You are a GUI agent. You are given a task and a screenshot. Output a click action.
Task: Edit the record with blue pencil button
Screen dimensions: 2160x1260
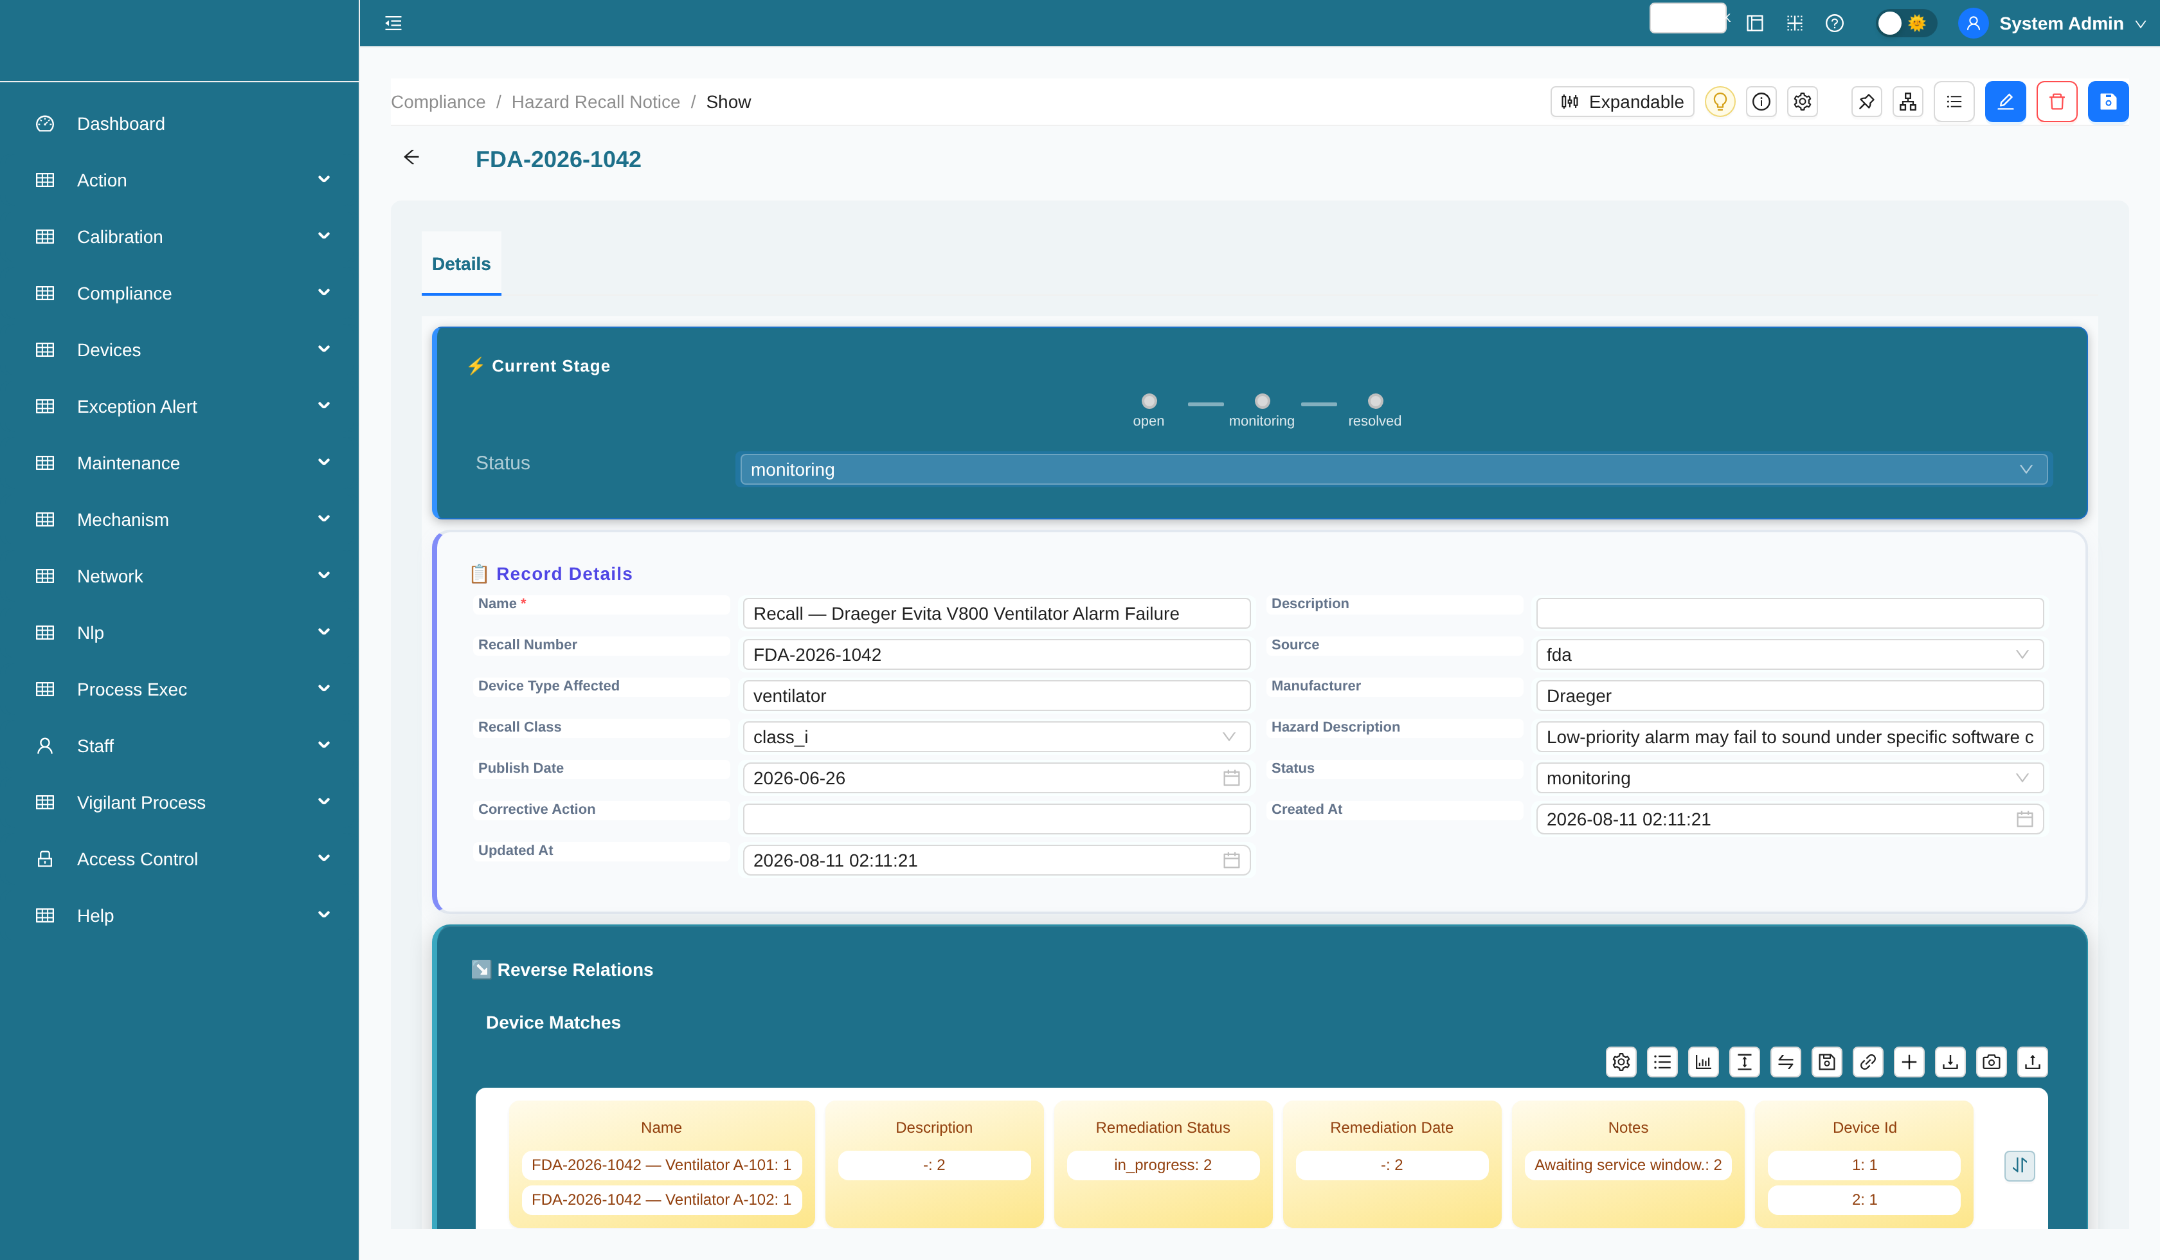click(x=2005, y=102)
